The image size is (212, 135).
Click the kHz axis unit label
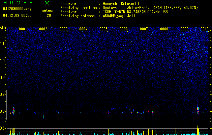[3, 27]
